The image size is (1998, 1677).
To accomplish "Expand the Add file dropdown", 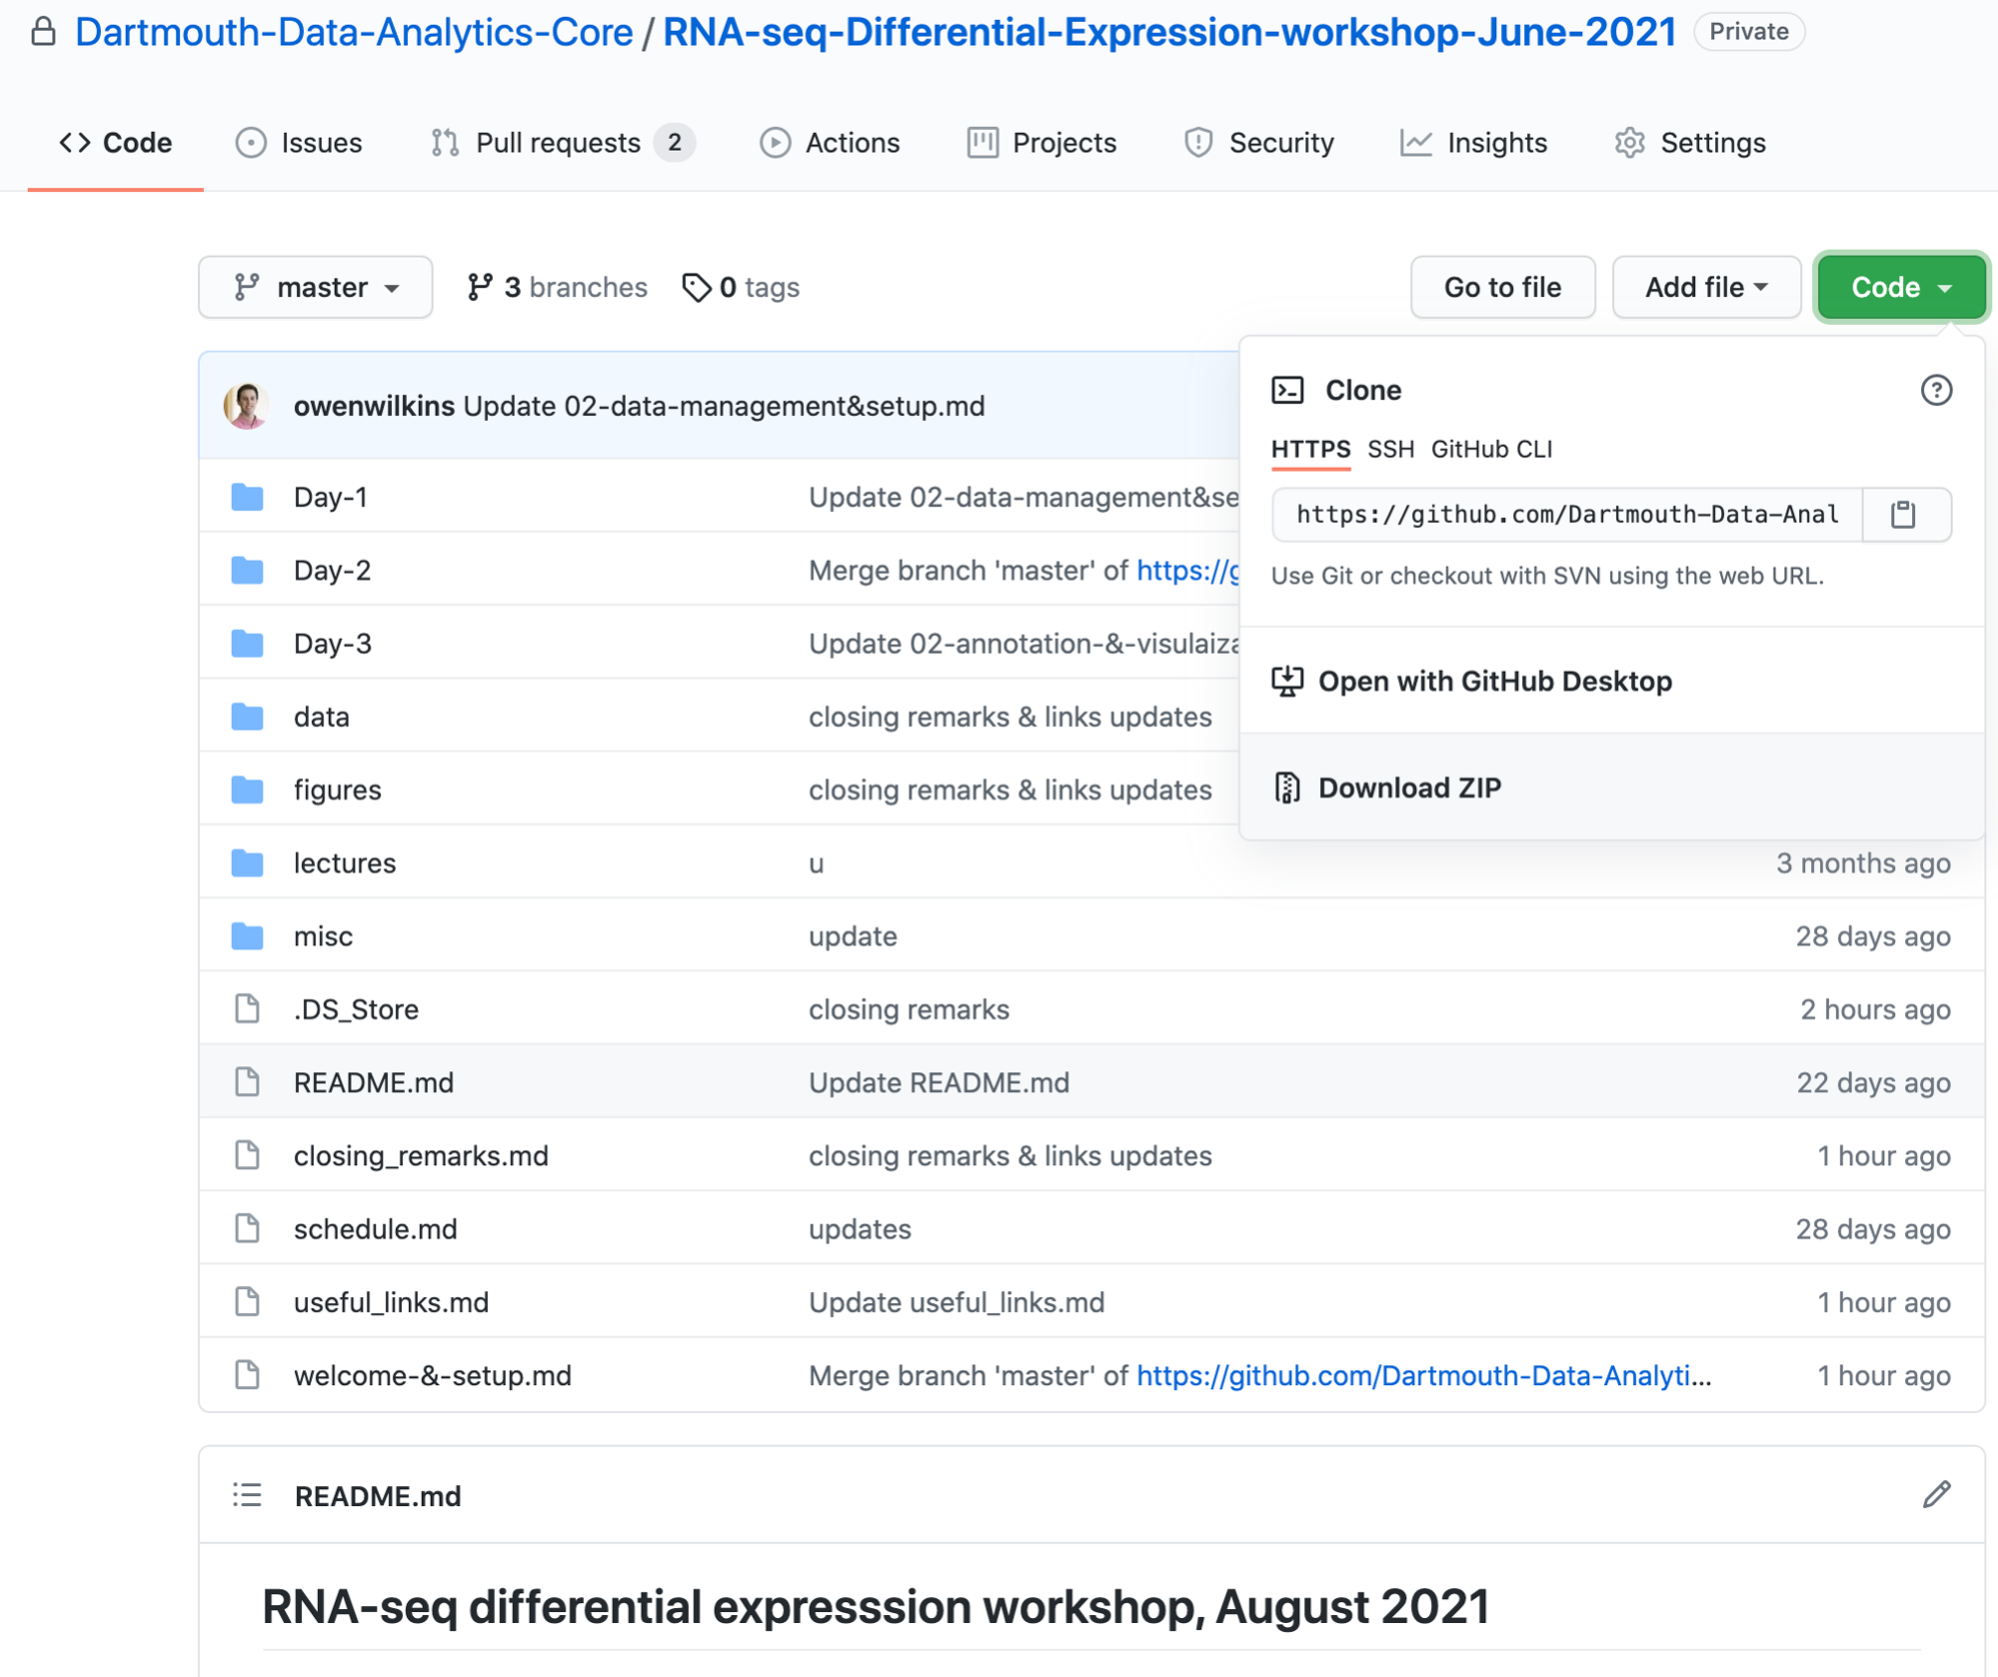I will tap(1705, 288).
